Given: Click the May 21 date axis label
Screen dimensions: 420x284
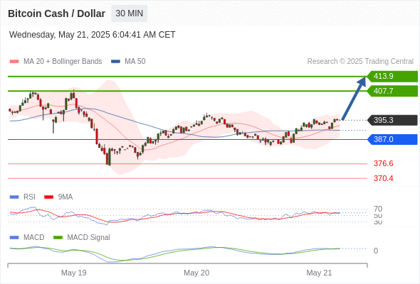Looking at the screenshot, I should 319,273.
